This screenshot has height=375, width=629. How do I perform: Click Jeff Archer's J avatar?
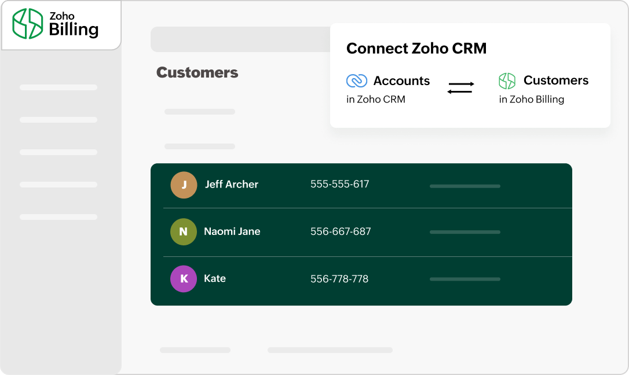(x=184, y=185)
